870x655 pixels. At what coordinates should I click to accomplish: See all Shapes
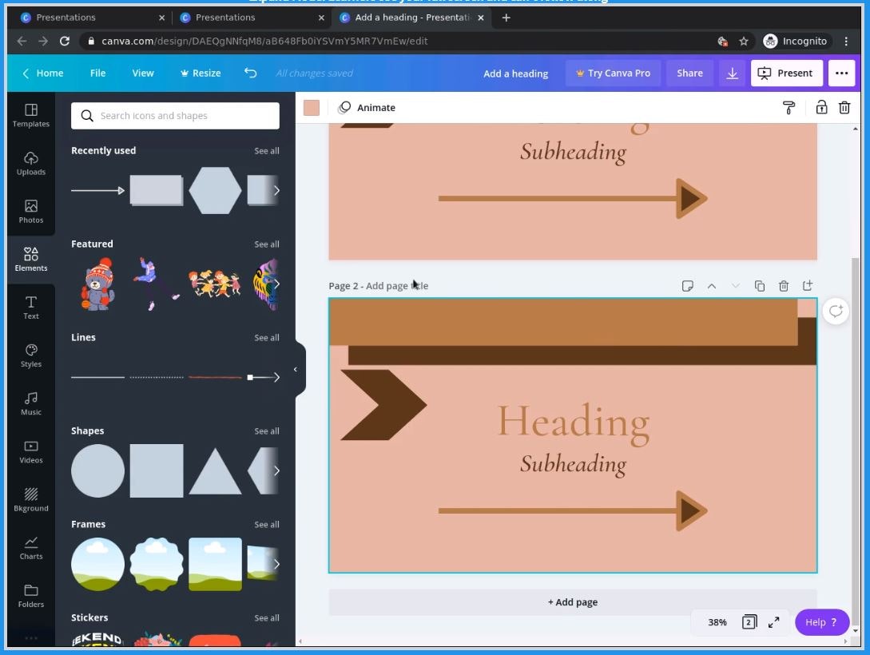click(266, 431)
